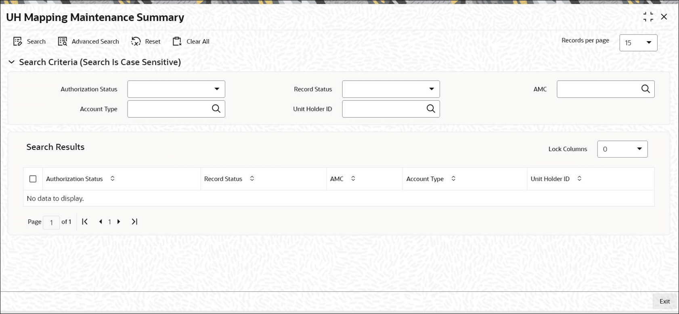Screen dimensions: 679x314
Task: Go to the next results page
Action: 119,222
